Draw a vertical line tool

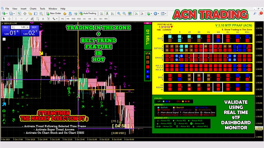[x=16, y=19]
